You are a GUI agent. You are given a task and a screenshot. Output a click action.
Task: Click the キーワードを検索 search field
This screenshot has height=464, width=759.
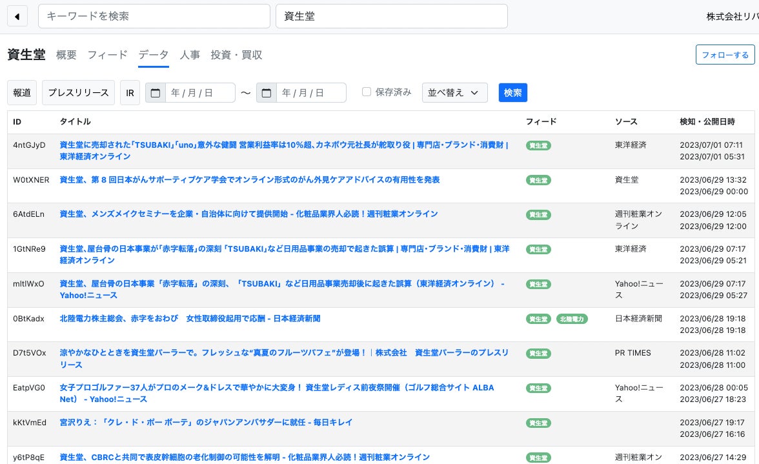[154, 16]
